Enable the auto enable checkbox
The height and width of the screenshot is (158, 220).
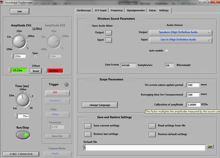point(166,50)
